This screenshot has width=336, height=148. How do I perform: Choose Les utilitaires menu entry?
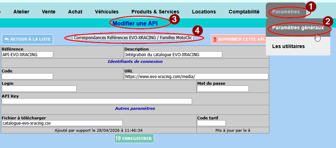tap(288, 46)
